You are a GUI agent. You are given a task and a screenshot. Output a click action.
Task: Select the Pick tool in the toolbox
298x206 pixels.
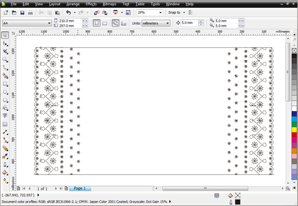tap(5, 35)
